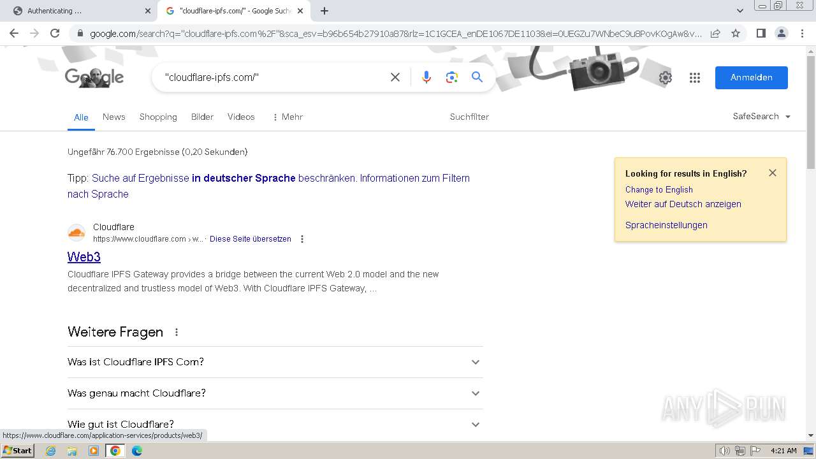Open the Chrome three-dot menu
This screenshot has height=459, width=816.
click(802, 33)
